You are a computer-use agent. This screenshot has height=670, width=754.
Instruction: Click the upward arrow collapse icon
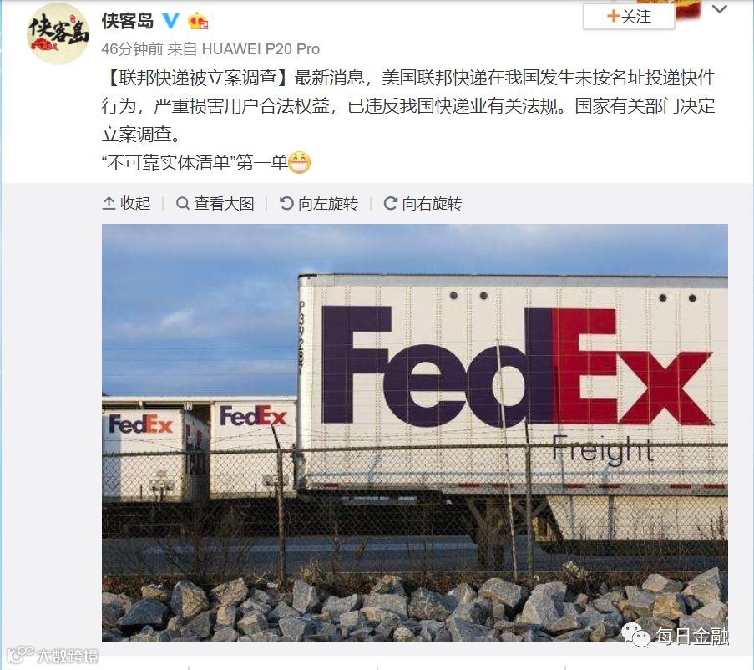tap(109, 204)
